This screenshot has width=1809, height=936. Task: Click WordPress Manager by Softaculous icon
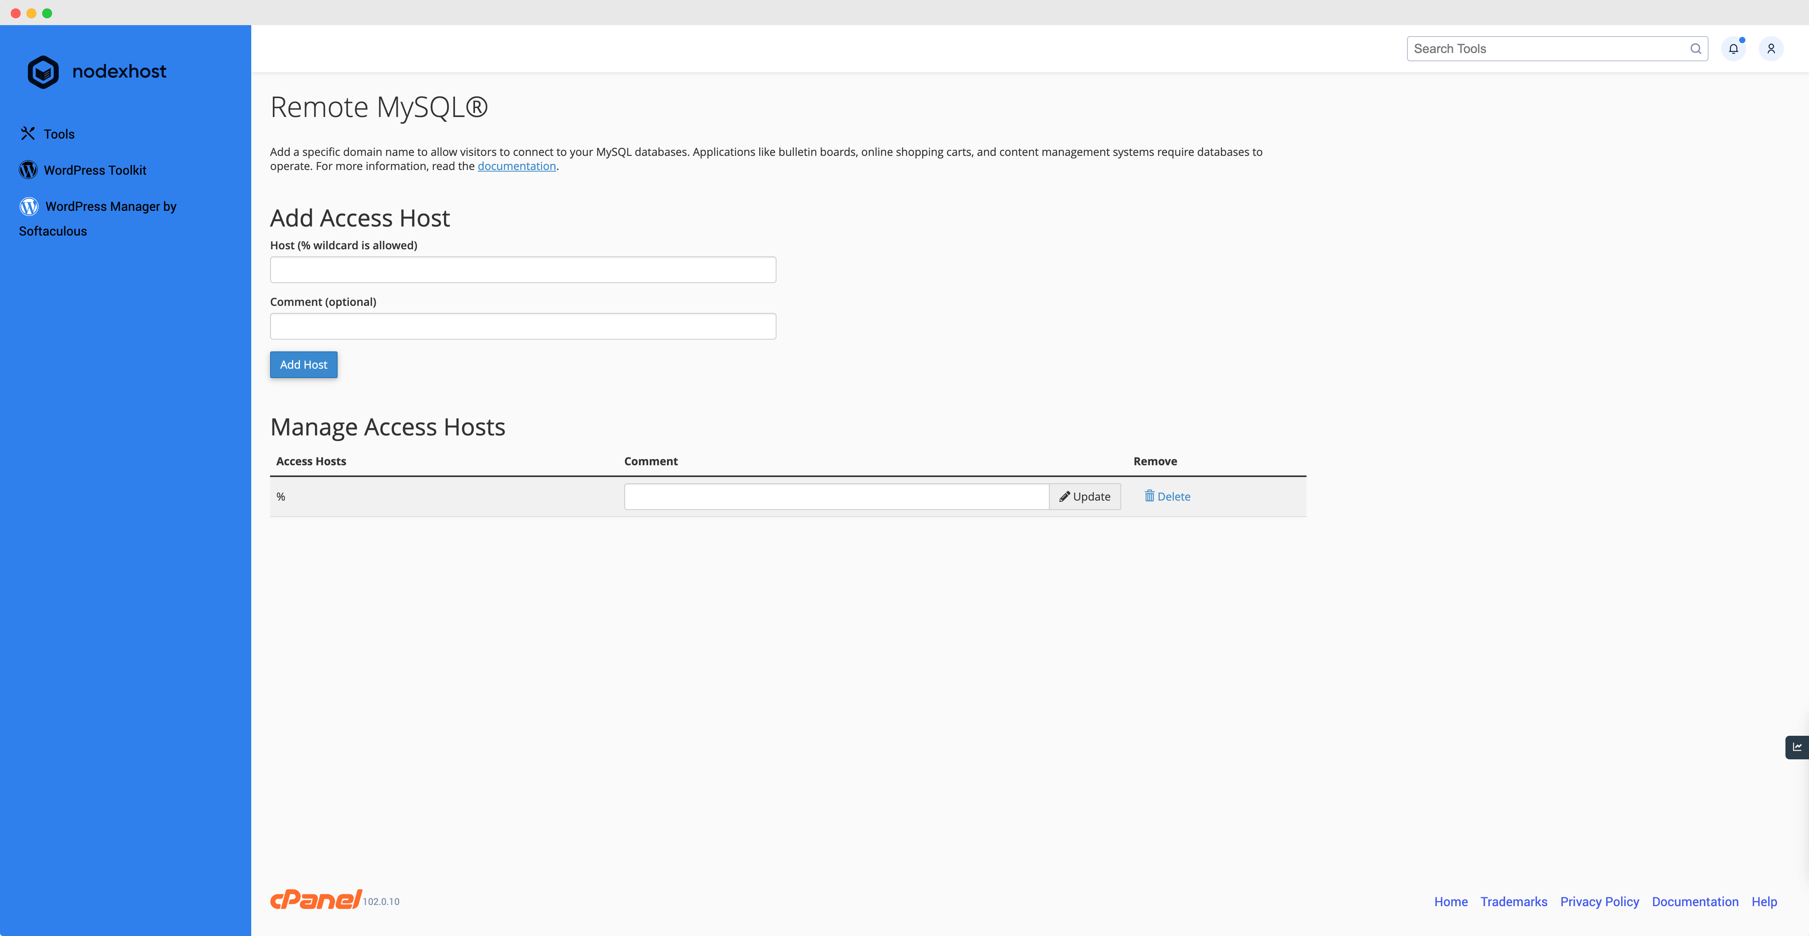29,207
